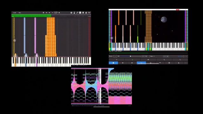
Task: Click the last magnifier button in middle row
Action: tap(180, 60)
